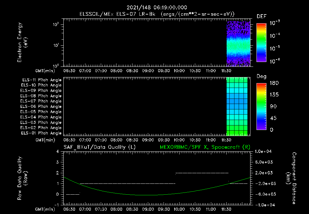Image resolution: width=309 pixels, height=214 pixels.
Task: Click the green MEXORBMC/SPF X, Spacecraft (R) legend
Action: coord(205,147)
